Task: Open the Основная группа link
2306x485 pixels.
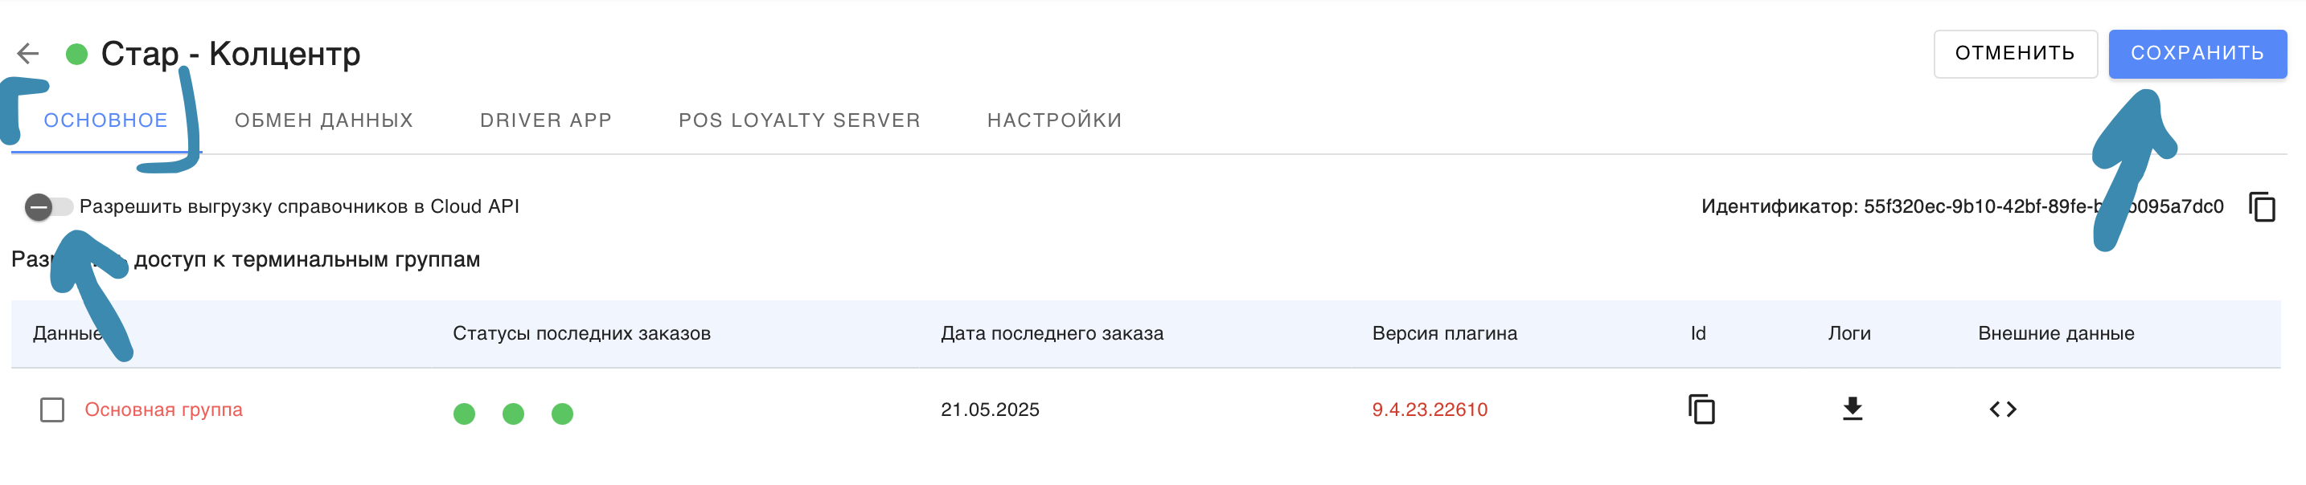Action: [x=164, y=410]
